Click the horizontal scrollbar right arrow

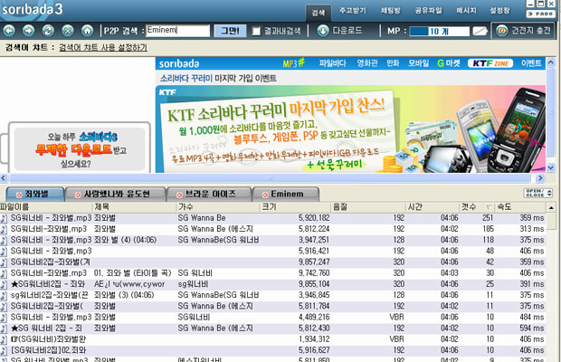pos(540,178)
